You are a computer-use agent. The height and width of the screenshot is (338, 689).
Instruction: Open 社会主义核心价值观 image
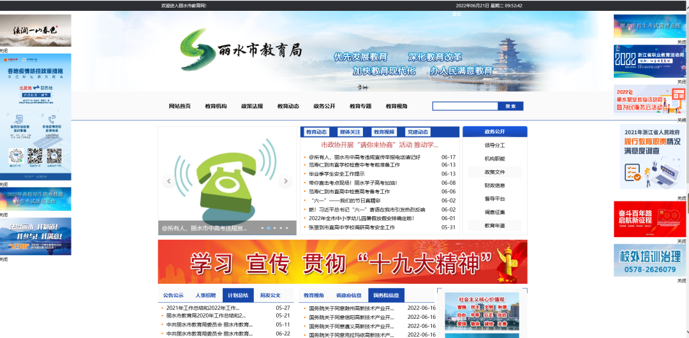(x=482, y=311)
